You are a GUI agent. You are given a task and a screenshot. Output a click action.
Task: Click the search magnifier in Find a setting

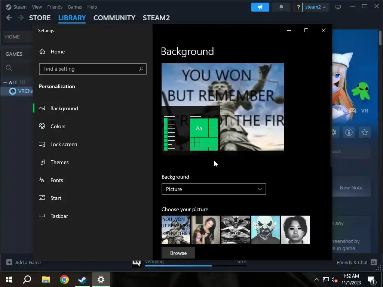pos(141,69)
